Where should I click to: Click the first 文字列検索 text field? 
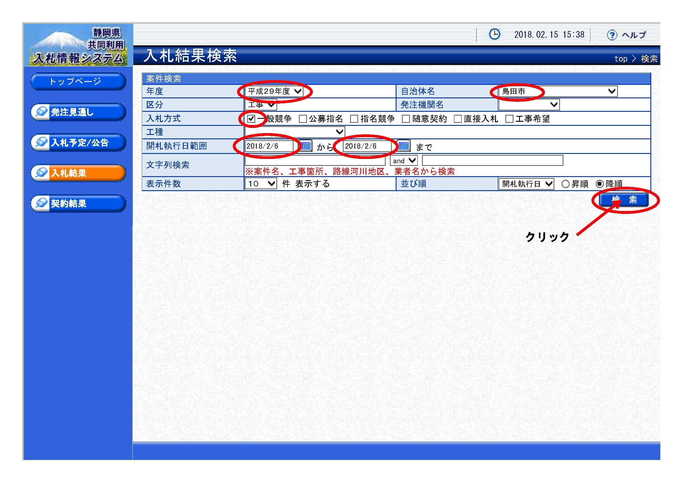click(315, 161)
